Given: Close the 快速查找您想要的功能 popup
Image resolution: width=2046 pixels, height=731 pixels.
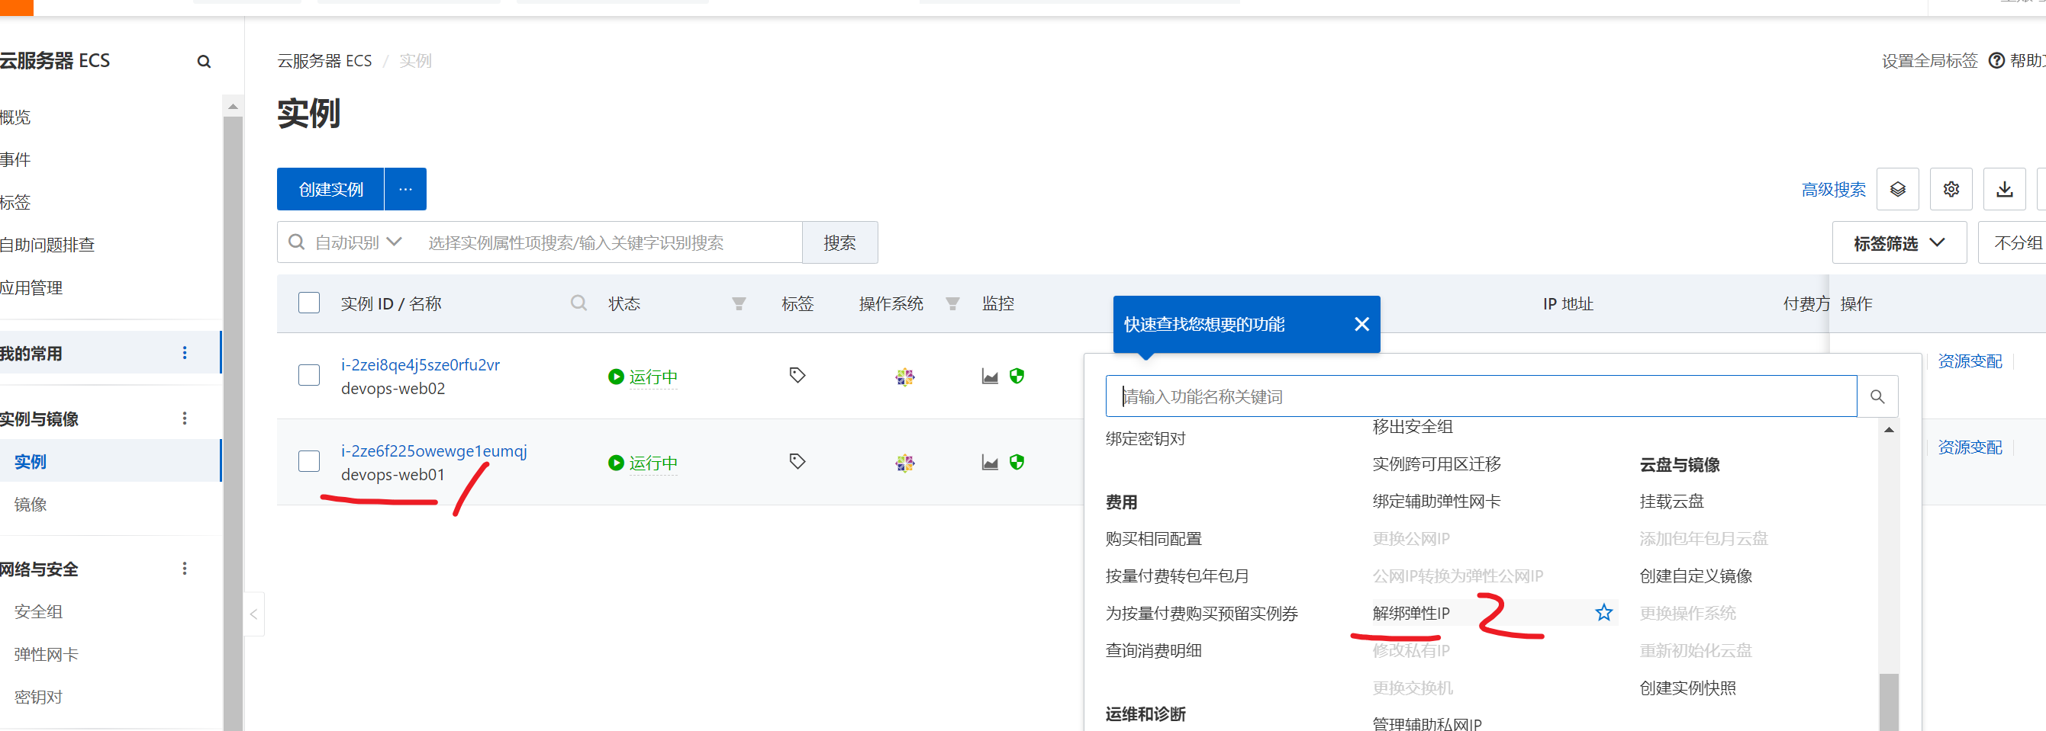Looking at the screenshot, I should [x=1361, y=324].
